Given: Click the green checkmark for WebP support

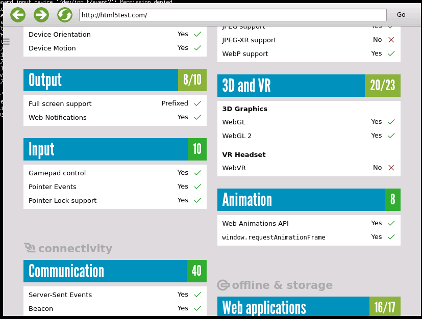Looking at the screenshot, I should click(391, 54).
